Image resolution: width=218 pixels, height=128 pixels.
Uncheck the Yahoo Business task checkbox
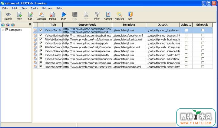[41, 35]
